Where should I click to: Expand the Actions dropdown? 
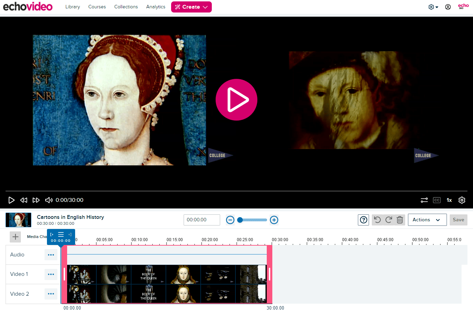427,220
